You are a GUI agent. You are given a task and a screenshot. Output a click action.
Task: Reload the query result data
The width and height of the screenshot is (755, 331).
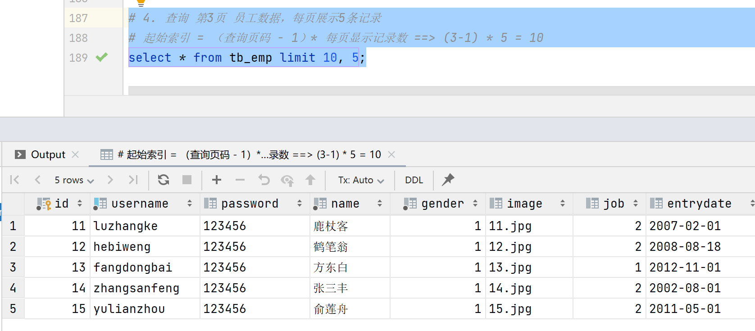click(x=164, y=180)
